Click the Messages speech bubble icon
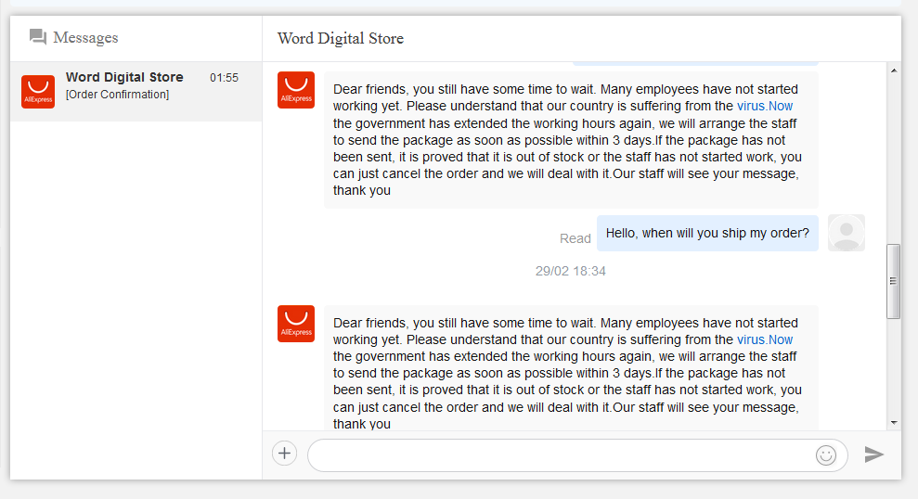Screen dimensions: 918x499 coord(38,37)
